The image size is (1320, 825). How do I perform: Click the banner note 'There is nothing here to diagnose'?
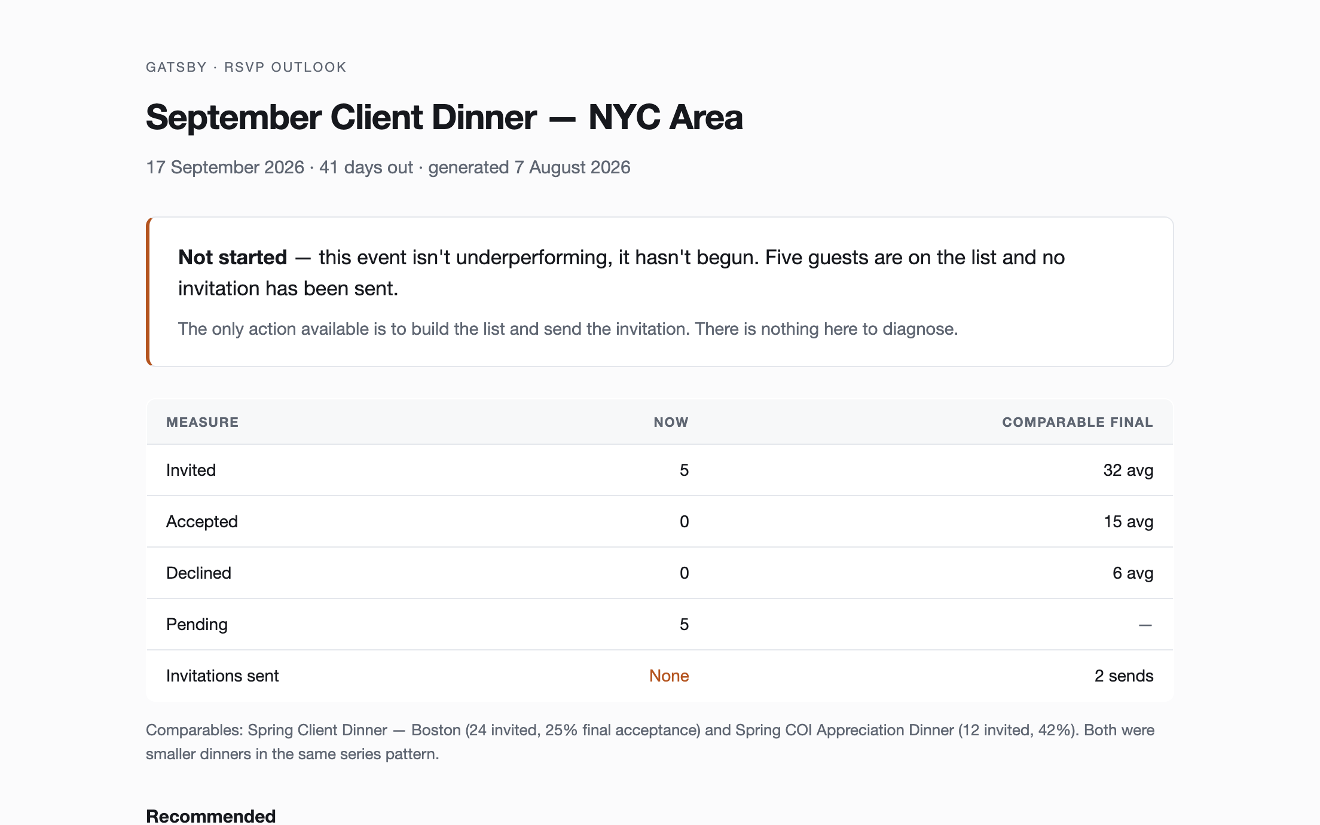click(826, 329)
